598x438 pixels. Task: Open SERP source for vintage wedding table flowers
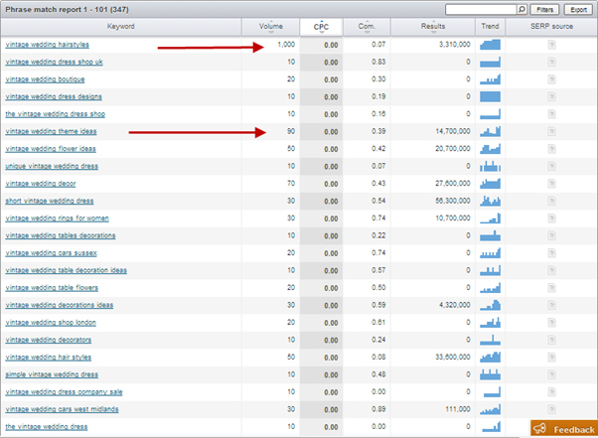551,288
